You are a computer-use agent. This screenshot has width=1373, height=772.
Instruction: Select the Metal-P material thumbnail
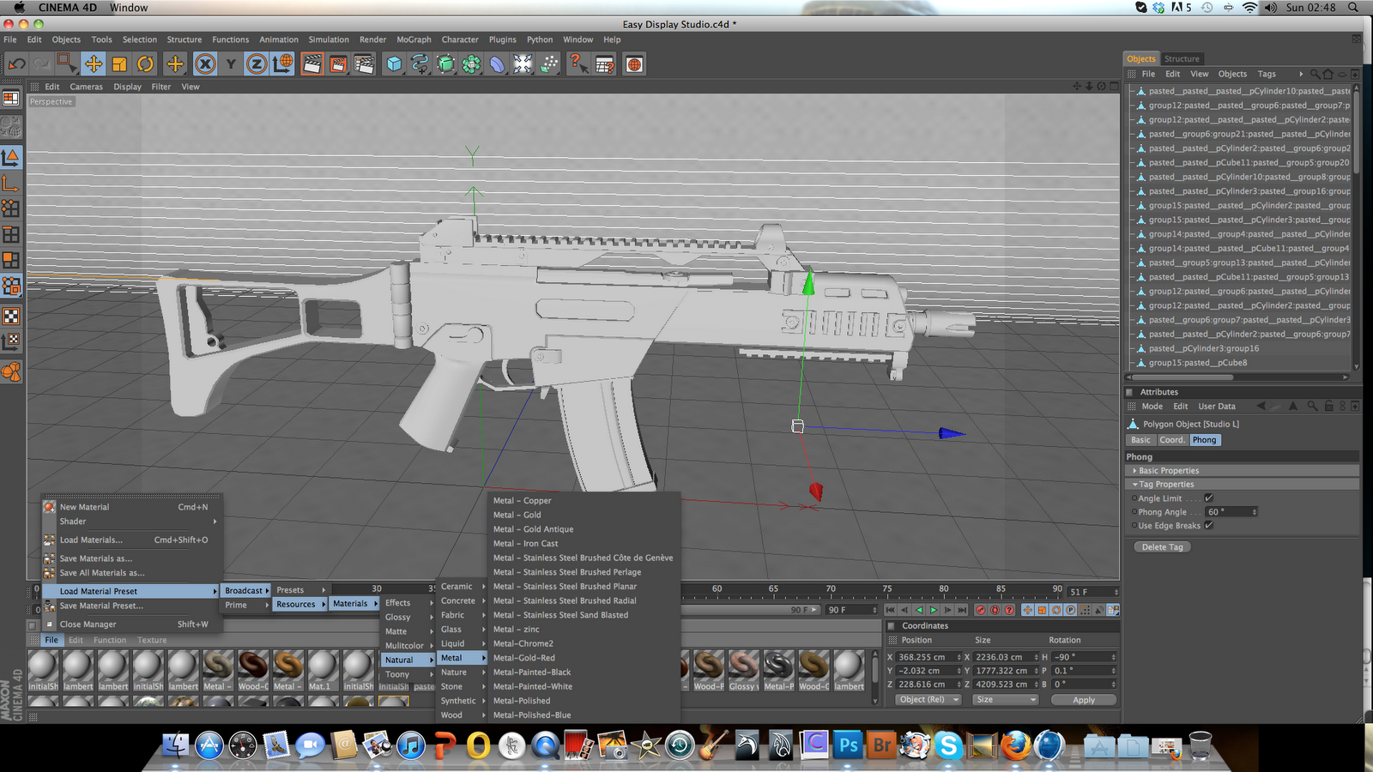point(778,670)
